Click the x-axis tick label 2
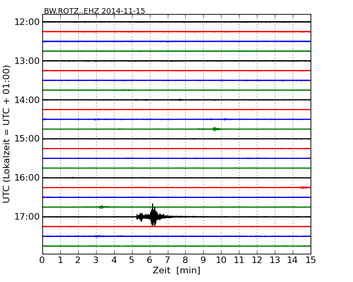 click(x=78, y=260)
